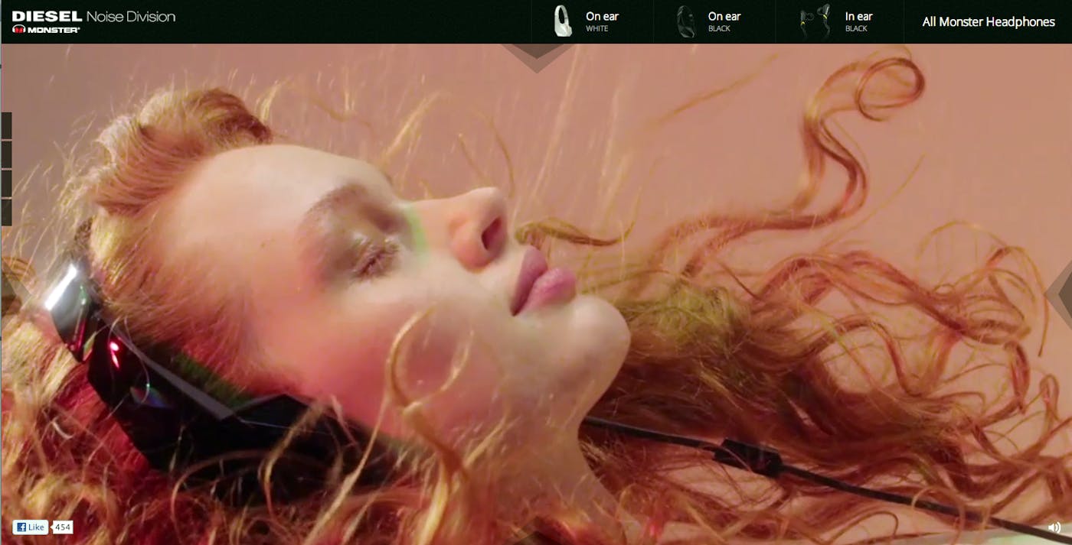This screenshot has height=545, width=1072.
Task: Open the On ear BLACK product label
Action: click(x=724, y=21)
